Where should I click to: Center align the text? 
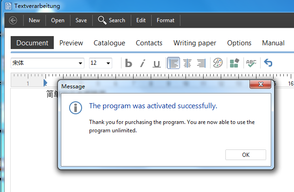tap(187, 63)
